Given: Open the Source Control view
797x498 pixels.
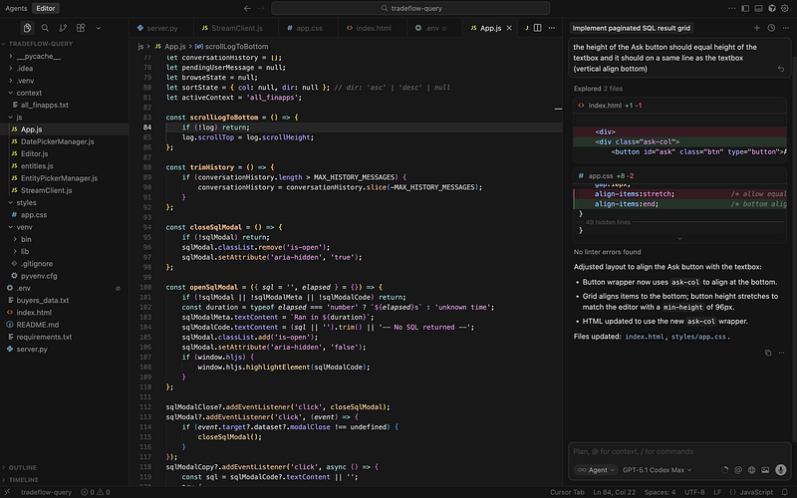Looking at the screenshot, I should (64, 28).
